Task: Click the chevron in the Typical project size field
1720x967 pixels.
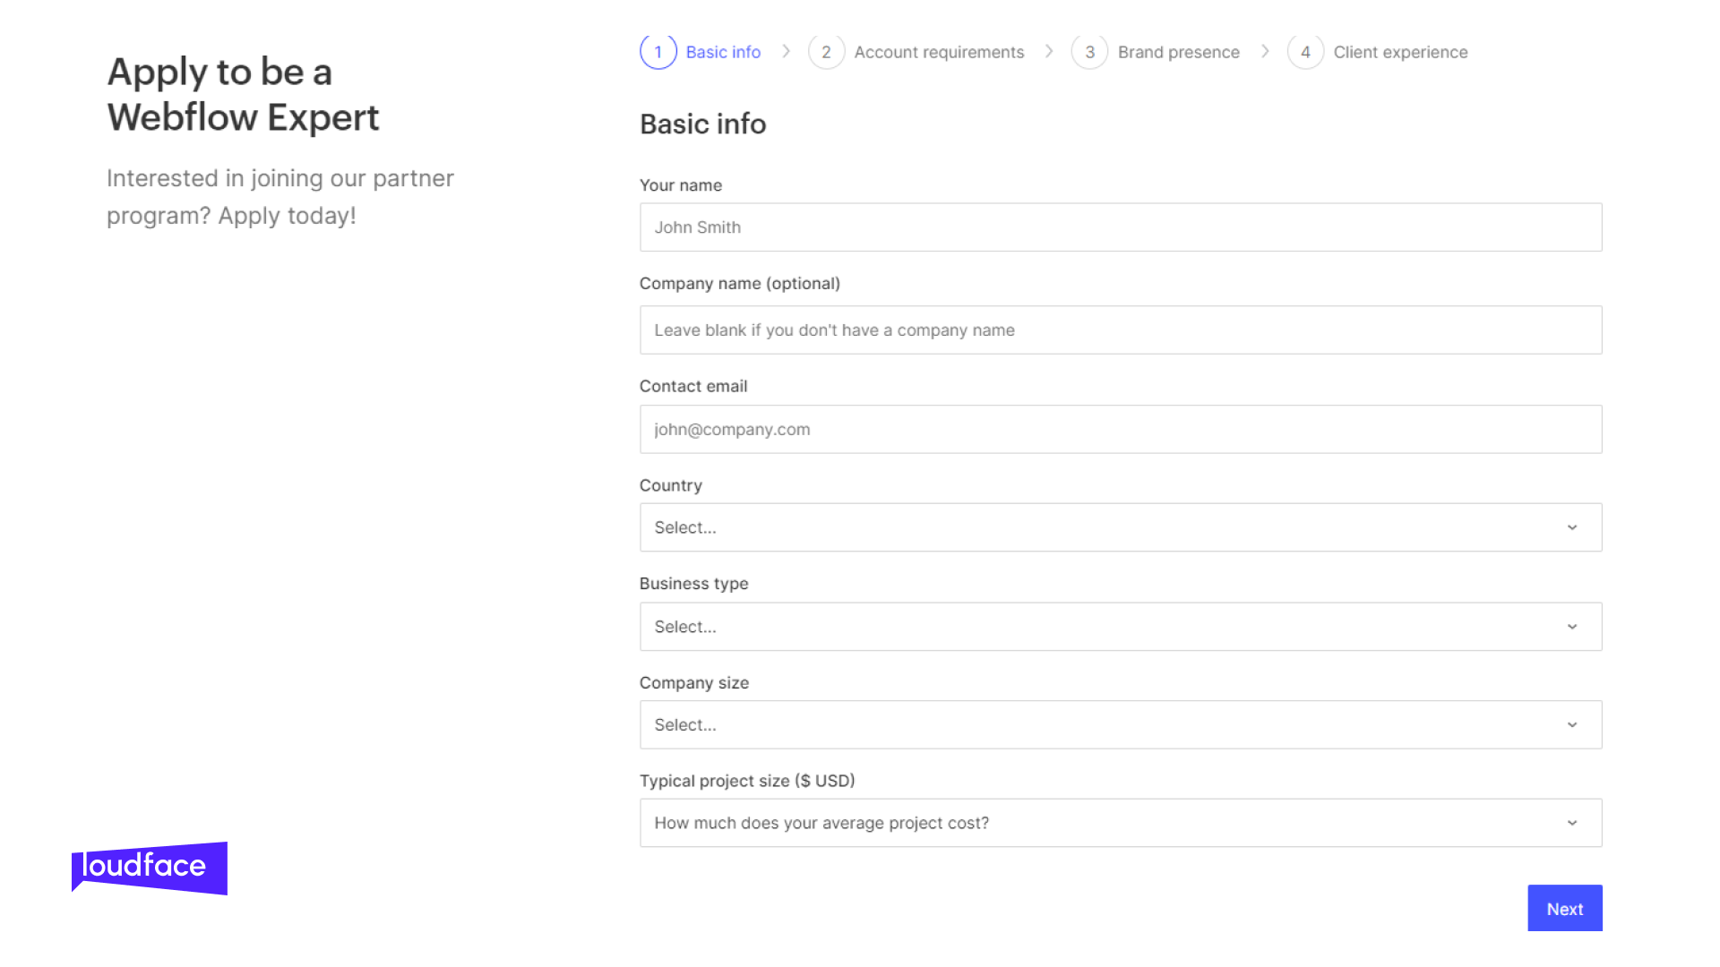Action: pos(1571,822)
